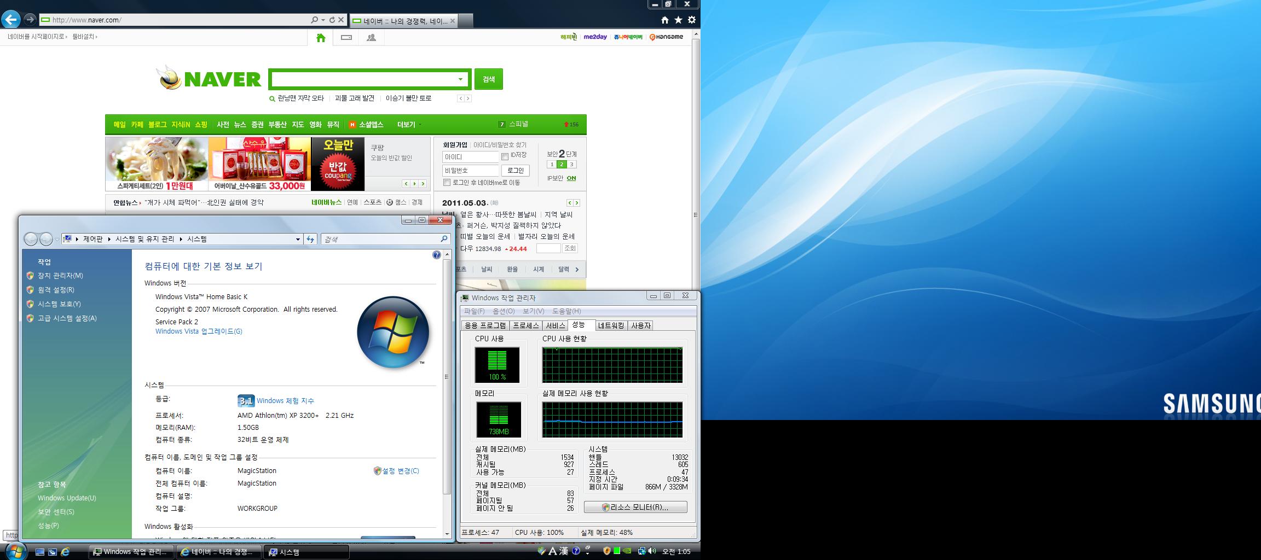Open address bar dropdown arrow in browser
Screen dimensions: 1261x560
tap(323, 20)
